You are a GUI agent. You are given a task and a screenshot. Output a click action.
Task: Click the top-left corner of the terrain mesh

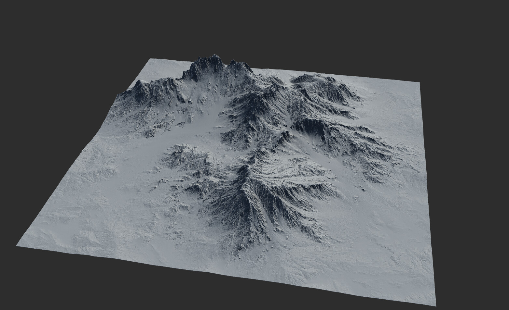point(150,59)
